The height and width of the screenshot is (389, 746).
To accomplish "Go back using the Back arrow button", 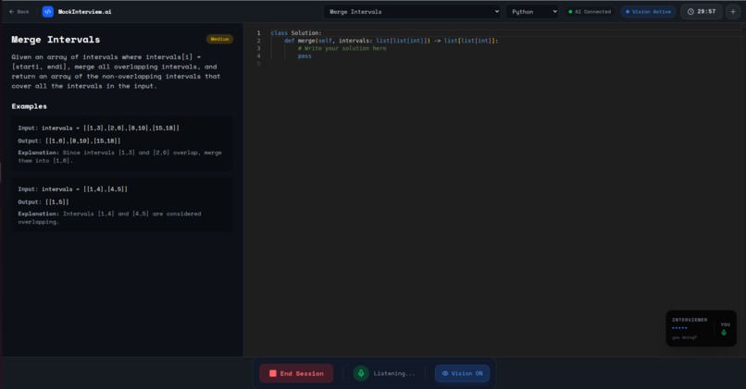I will [x=19, y=12].
